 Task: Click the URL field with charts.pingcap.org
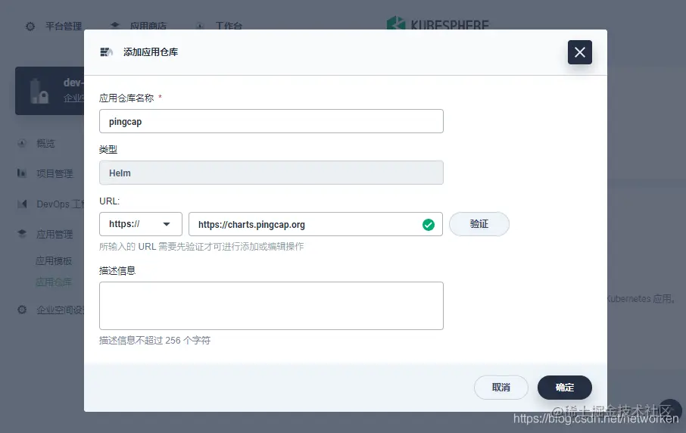point(316,224)
